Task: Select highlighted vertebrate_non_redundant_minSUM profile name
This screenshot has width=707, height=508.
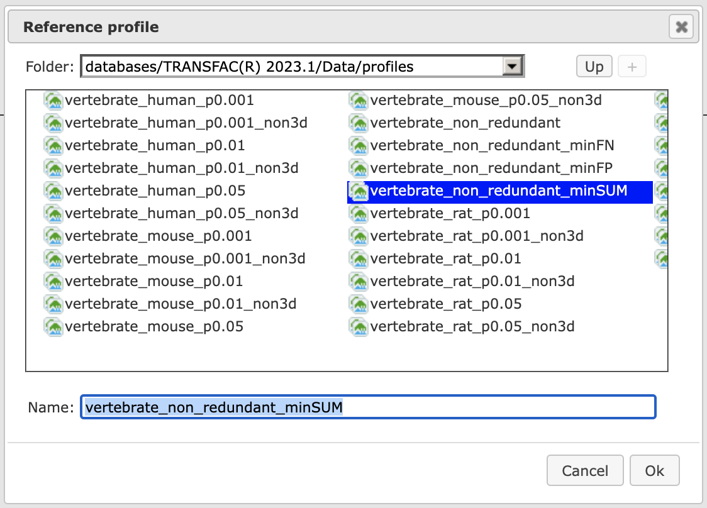Action: (x=498, y=190)
